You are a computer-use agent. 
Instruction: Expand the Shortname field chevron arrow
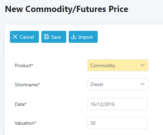click(x=142, y=84)
